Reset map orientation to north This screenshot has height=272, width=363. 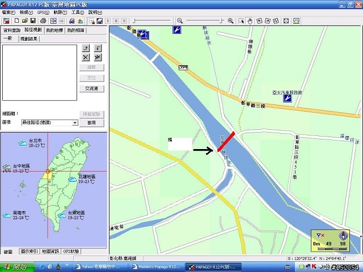click(x=276, y=21)
